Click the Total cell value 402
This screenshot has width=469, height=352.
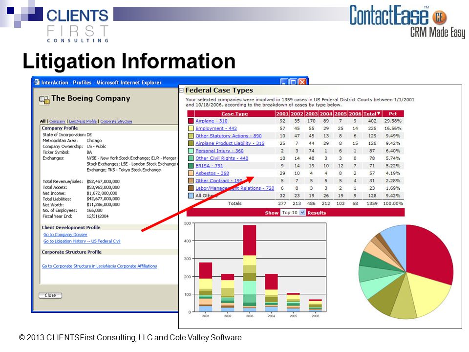372,121
